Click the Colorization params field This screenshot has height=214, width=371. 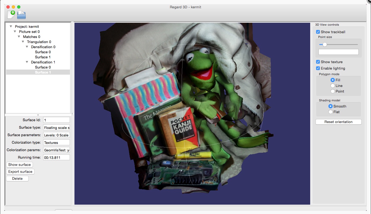point(57,150)
